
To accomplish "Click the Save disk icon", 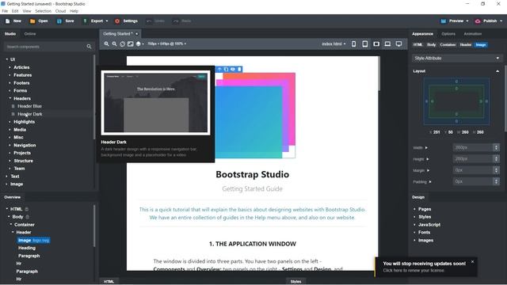I will coord(59,21).
